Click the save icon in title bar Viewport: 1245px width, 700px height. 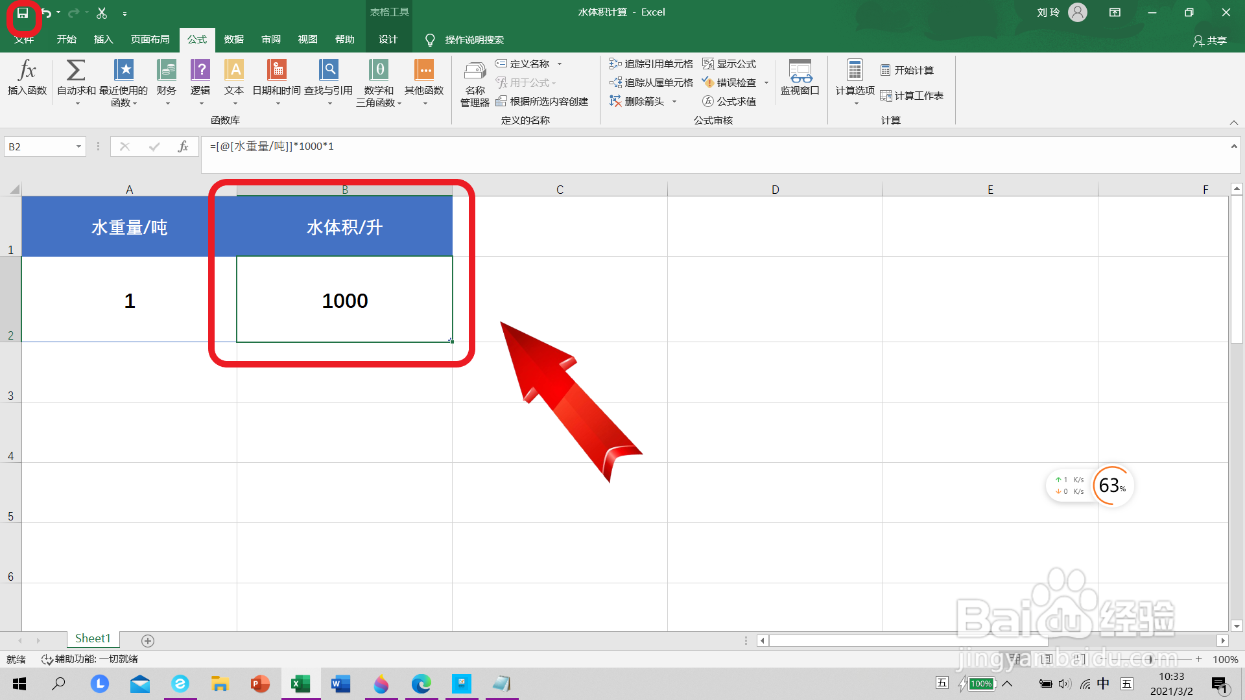23,13
